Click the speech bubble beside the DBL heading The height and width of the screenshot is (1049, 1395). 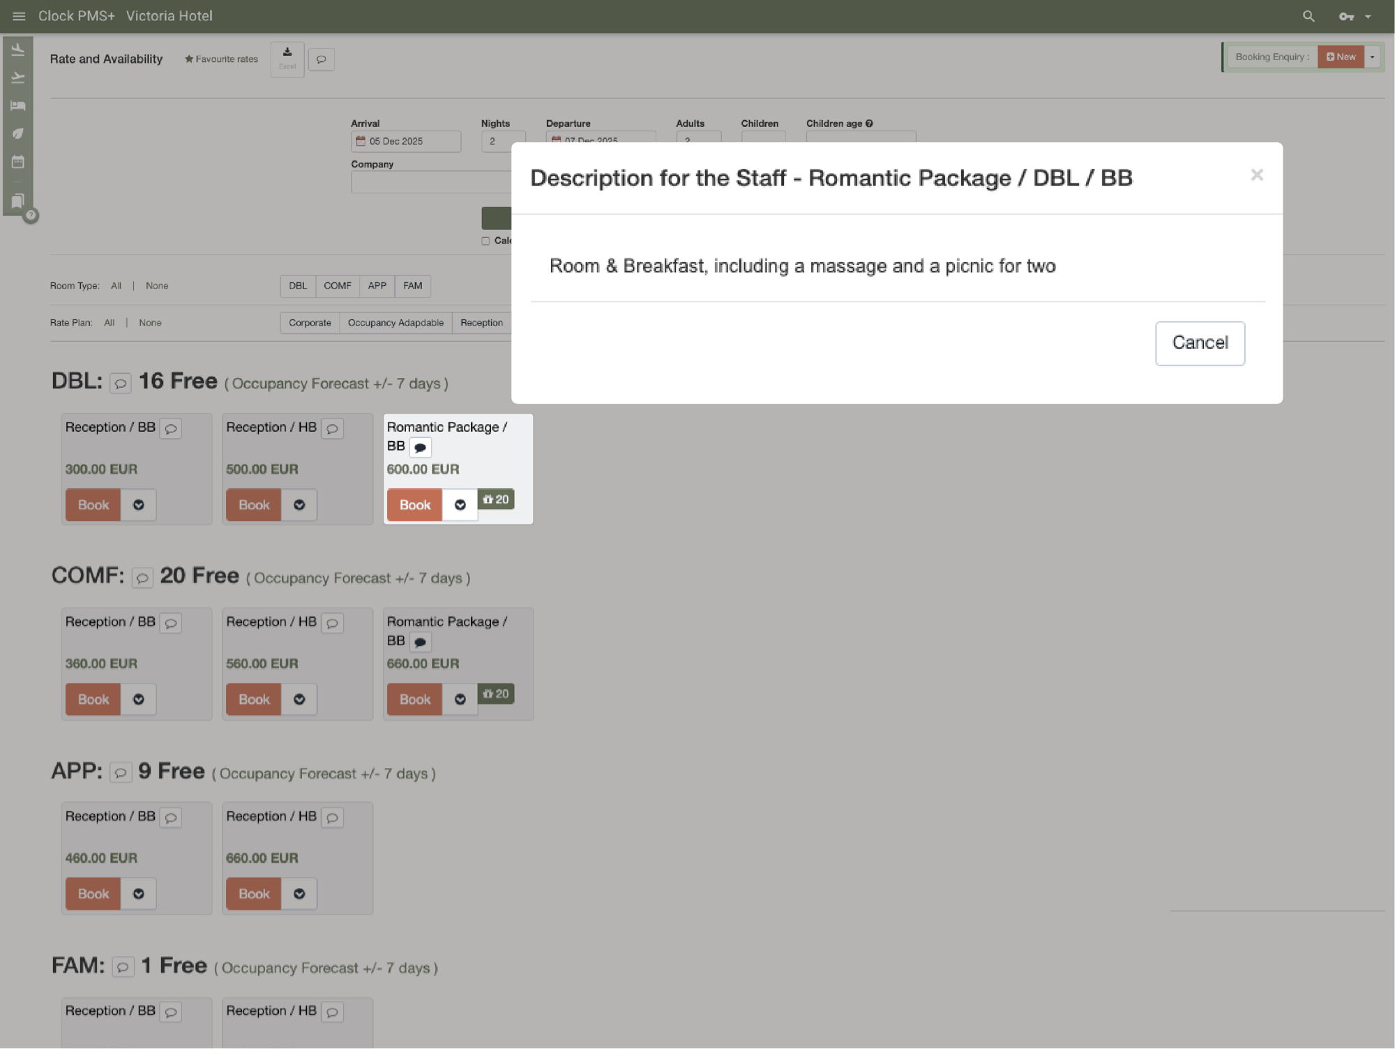tap(121, 383)
